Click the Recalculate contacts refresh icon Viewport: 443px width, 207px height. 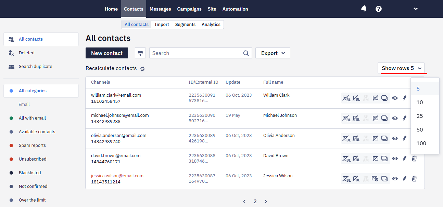pos(142,69)
